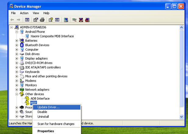Expand the Keyboards node

pyautogui.click(x=17, y=72)
